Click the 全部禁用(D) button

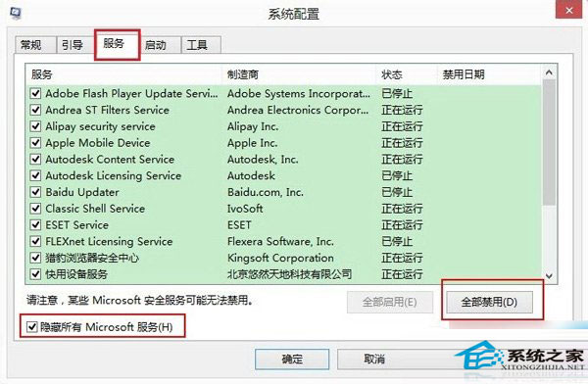pos(489,303)
